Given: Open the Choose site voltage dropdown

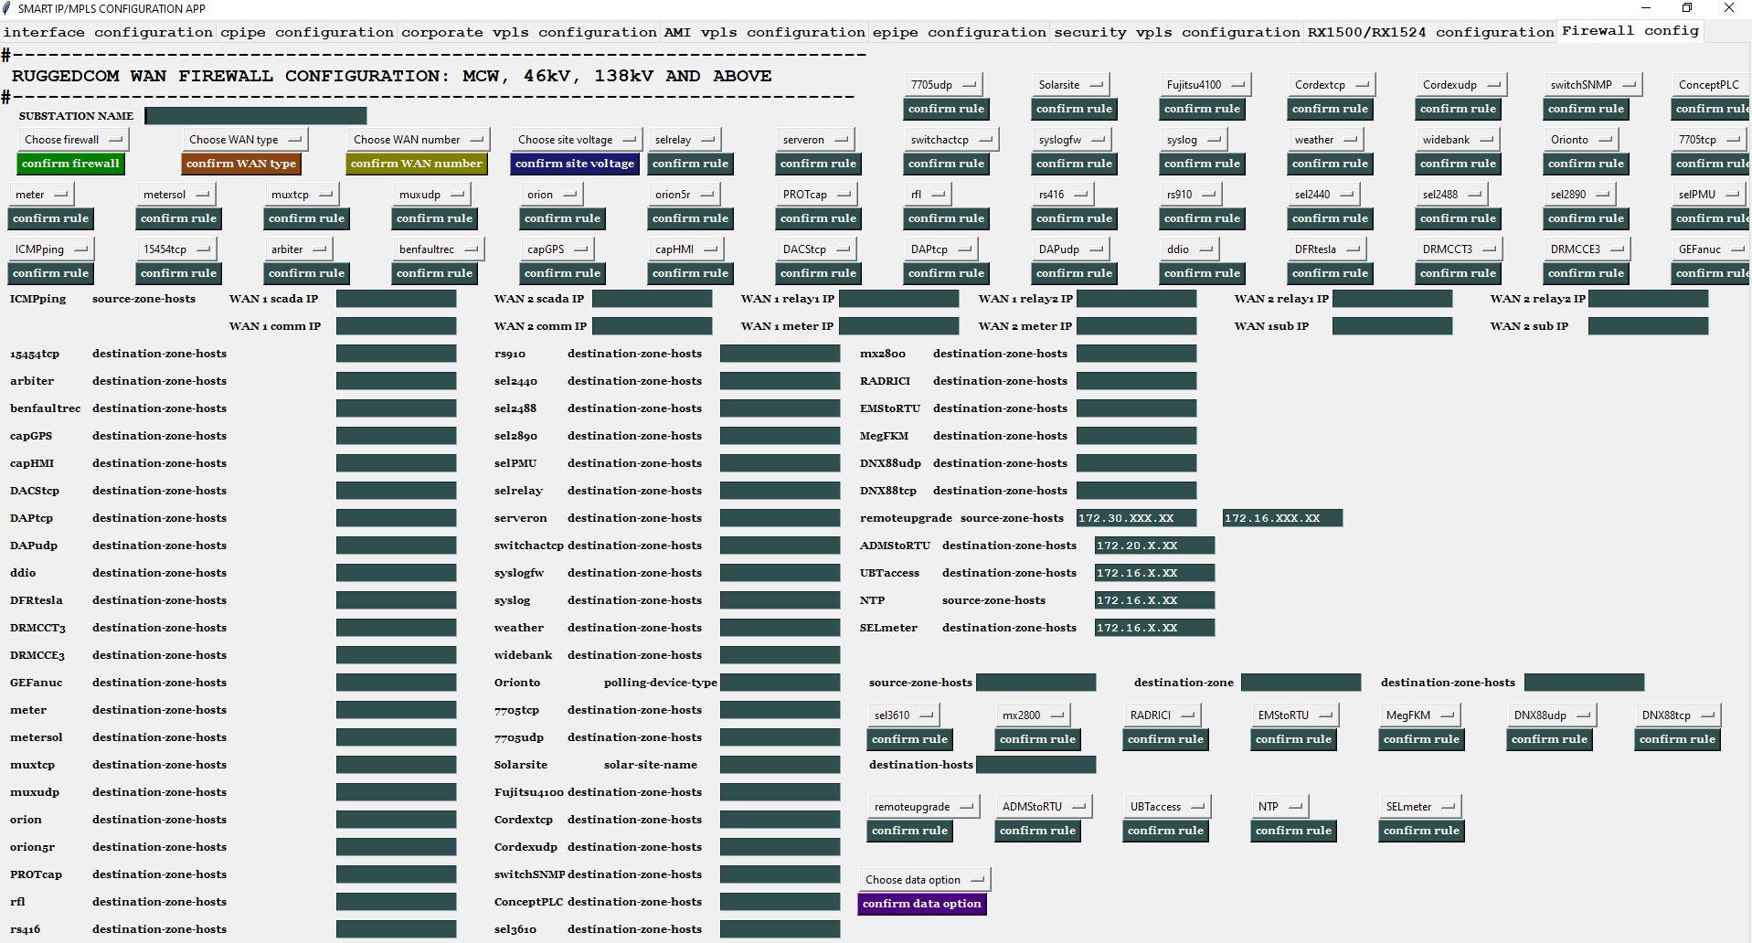Looking at the screenshot, I should point(576,140).
